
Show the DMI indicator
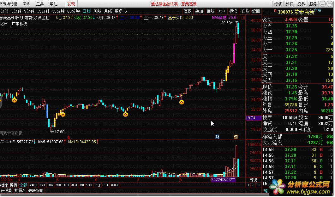coord(42,185)
